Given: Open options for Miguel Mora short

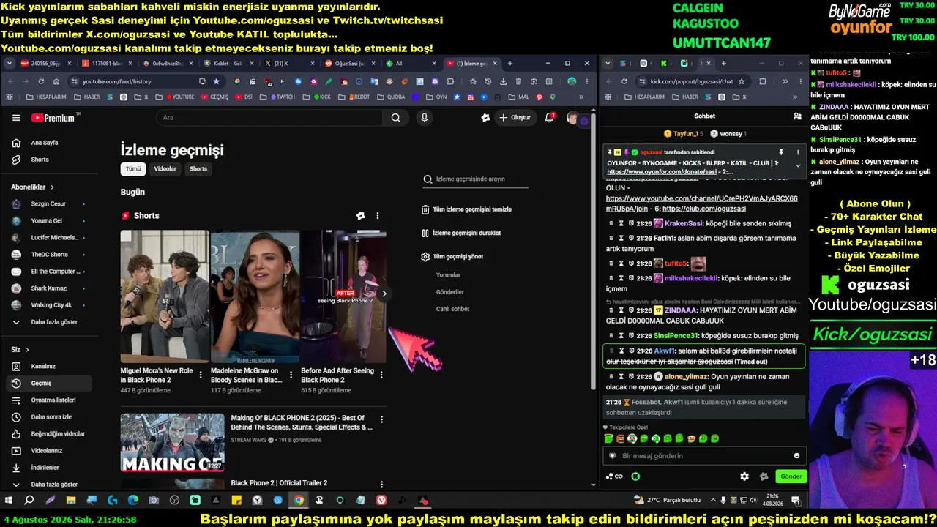Looking at the screenshot, I should tap(201, 375).
